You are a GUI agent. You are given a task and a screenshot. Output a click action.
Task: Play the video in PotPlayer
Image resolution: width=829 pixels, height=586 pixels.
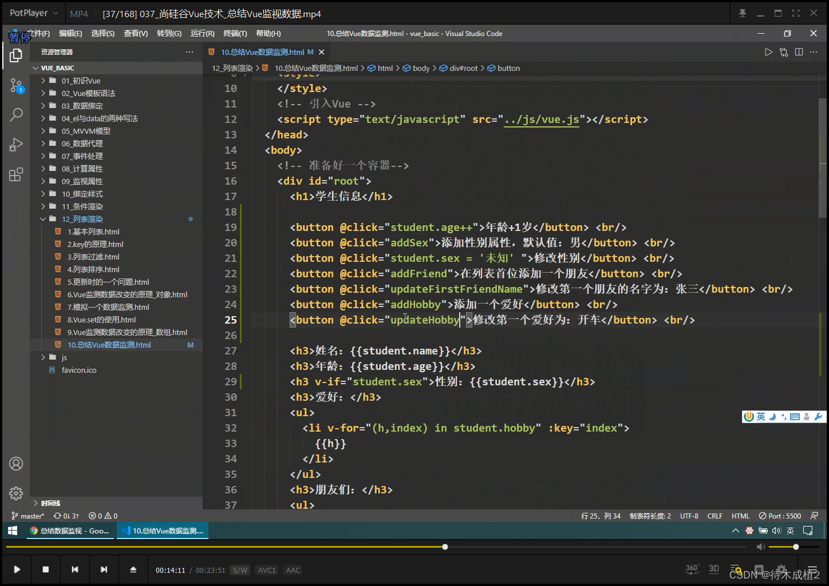[17, 569]
